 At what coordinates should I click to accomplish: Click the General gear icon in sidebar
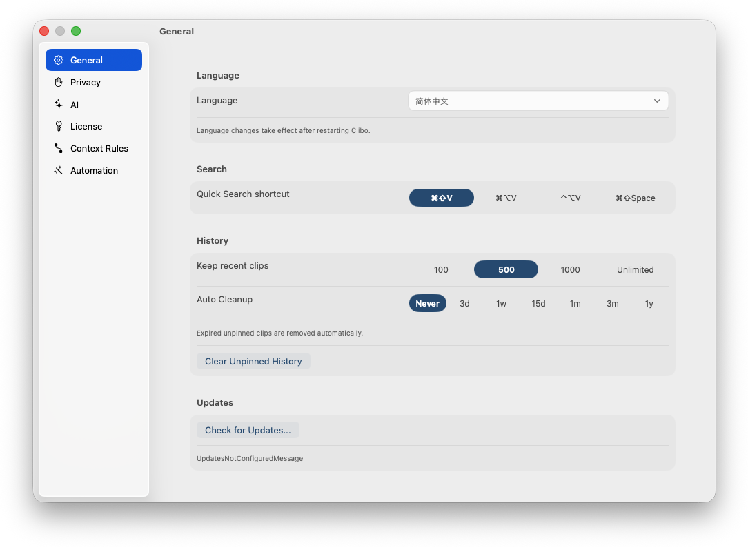coord(59,60)
